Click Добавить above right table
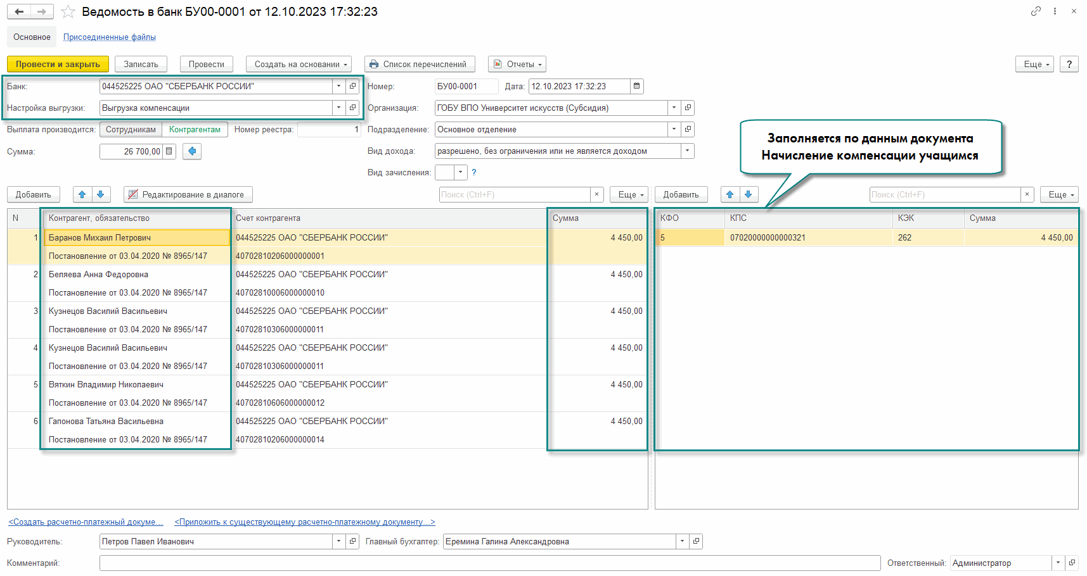This screenshot has width=1087, height=576. [681, 194]
